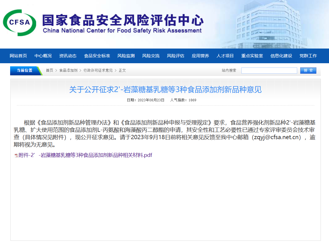Viewport: 329px width, 243px height.
Task: Open 信息化建设 navigation item
Action: coord(281,56)
